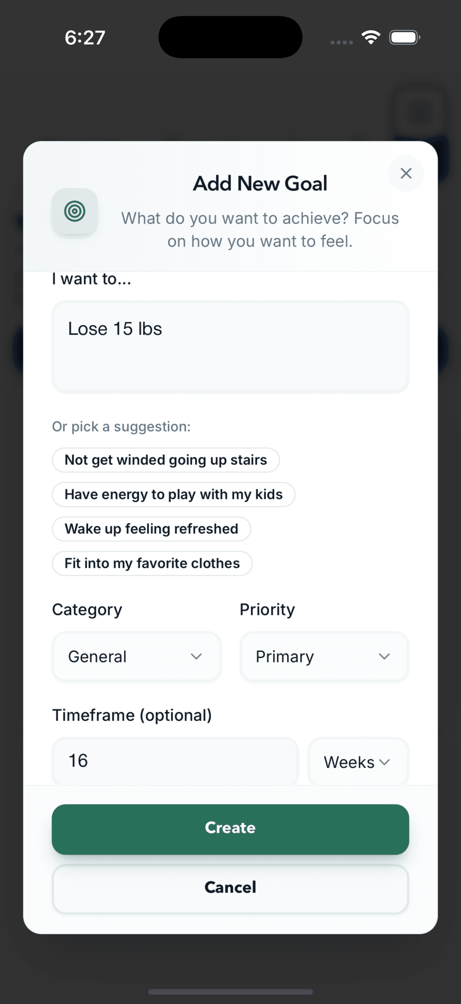Tap the home indicator bar at bottom
The image size is (461, 1004).
pyautogui.click(x=230, y=991)
